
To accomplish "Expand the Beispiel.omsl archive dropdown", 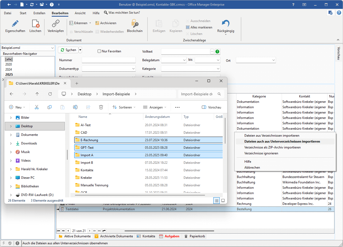I will click(52, 48).
